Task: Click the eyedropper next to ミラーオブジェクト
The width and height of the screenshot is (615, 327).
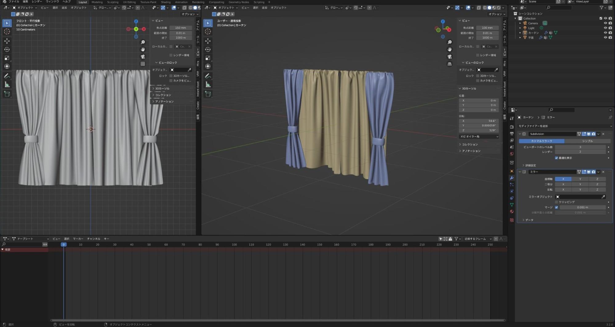Action: pos(603,197)
